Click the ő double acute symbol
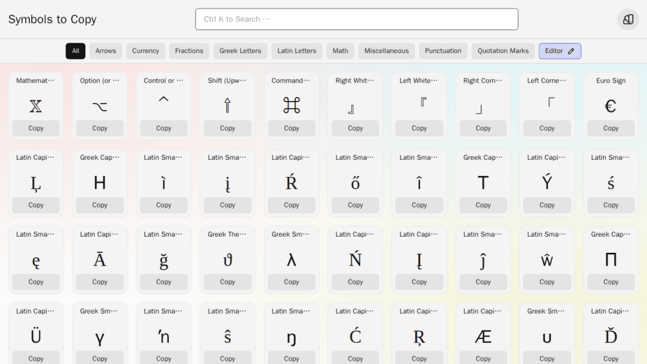Image resolution: width=647 pixels, height=364 pixels. pyautogui.click(x=355, y=182)
